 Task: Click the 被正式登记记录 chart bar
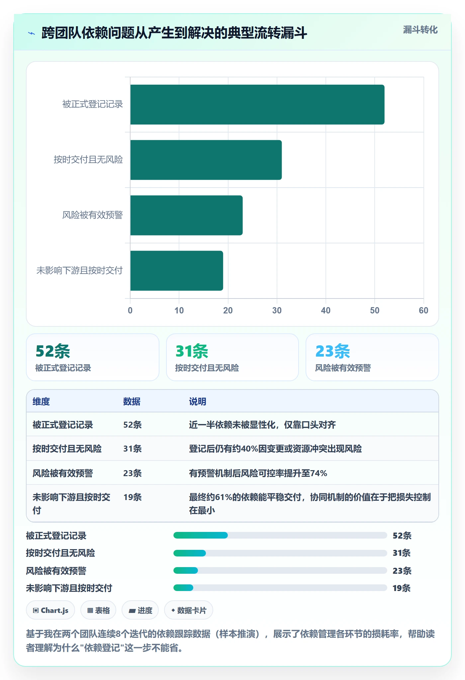[x=257, y=105]
